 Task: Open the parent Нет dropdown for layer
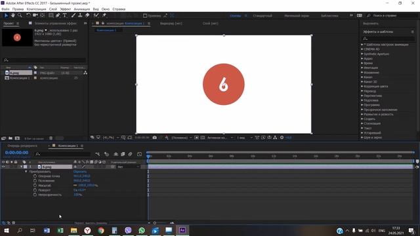pos(129,167)
